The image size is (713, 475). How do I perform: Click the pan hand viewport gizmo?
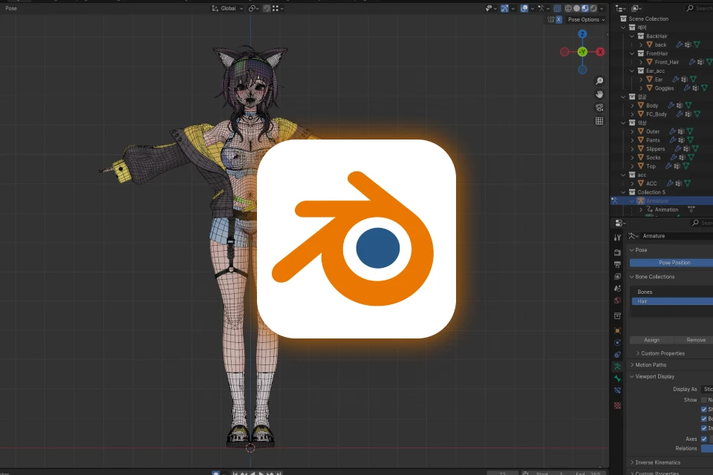click(x=599, y=94)
